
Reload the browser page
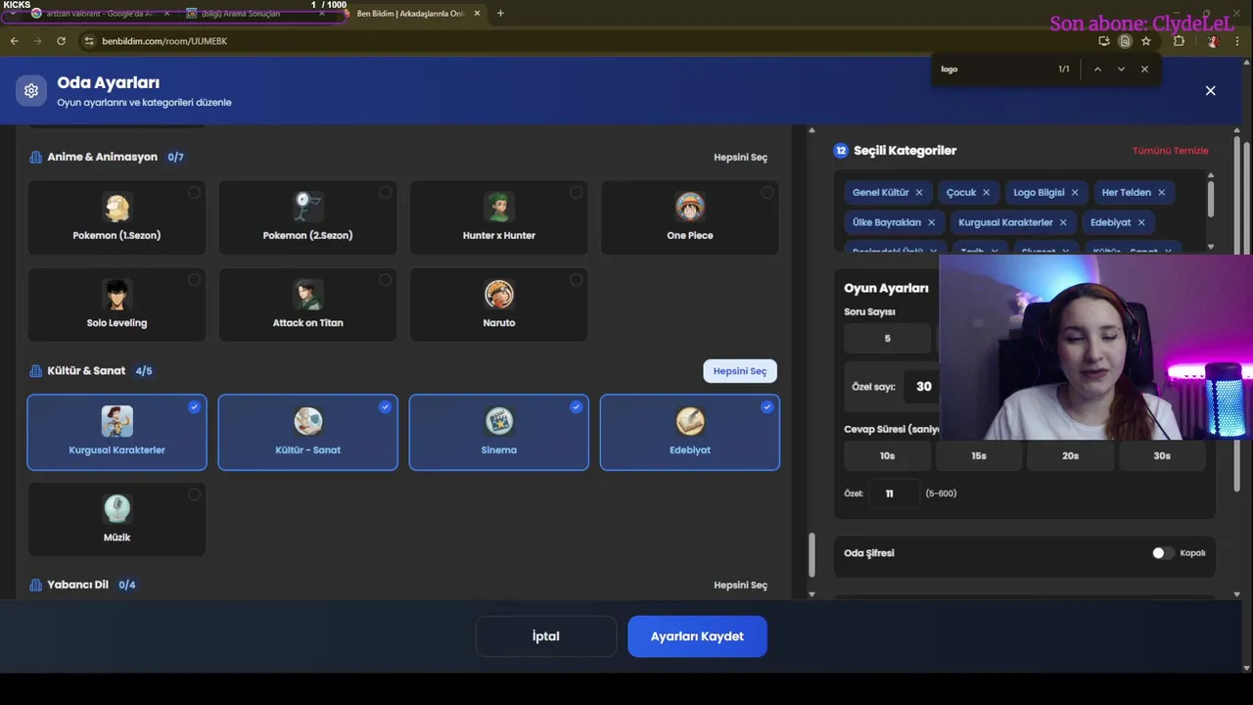(x=61, y=41)
